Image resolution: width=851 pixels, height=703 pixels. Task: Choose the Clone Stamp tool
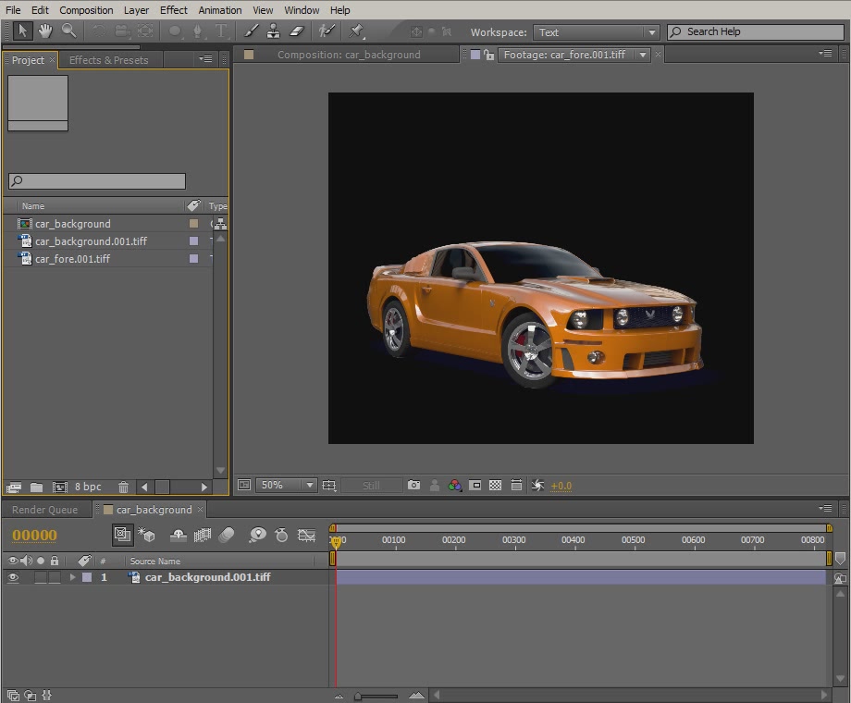coord(274,31)
